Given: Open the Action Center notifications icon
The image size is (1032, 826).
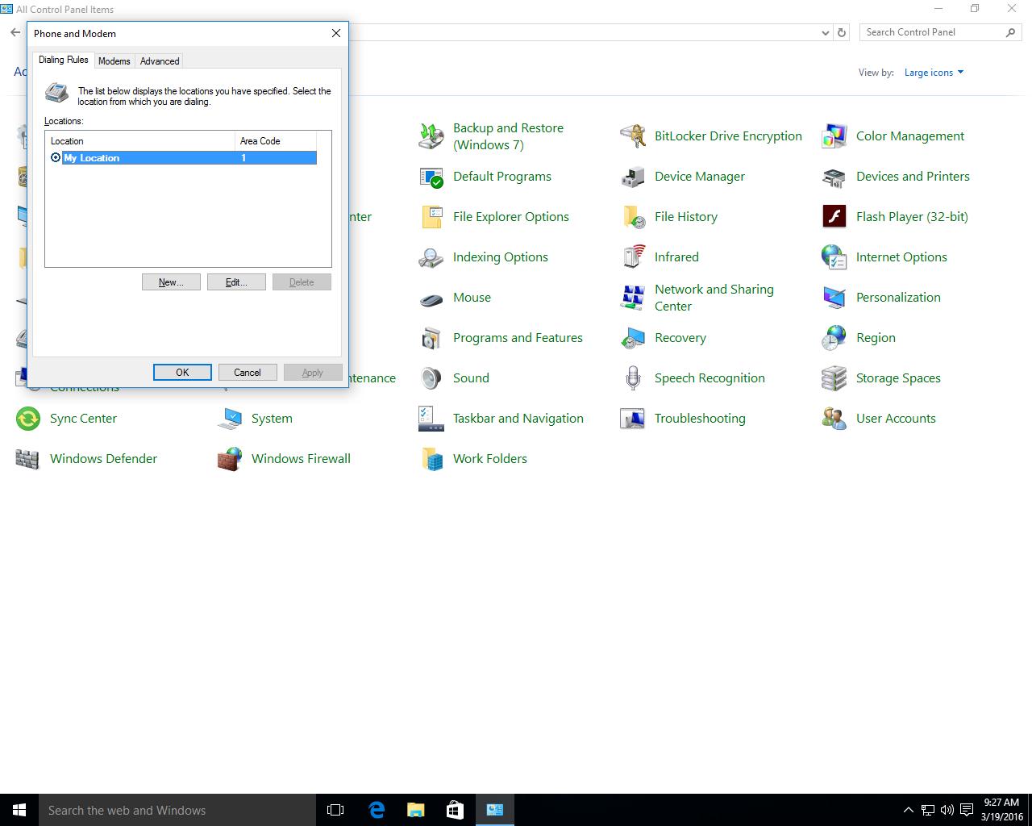Looking at the screenshot, I should pyautogui.click(x=966, y=810).
